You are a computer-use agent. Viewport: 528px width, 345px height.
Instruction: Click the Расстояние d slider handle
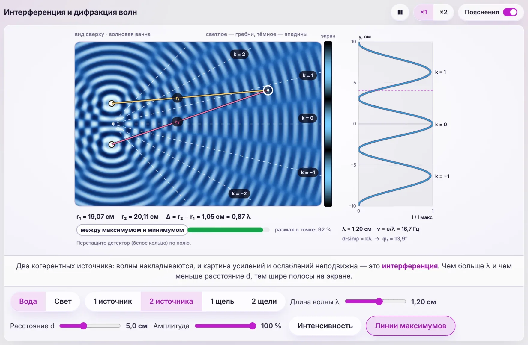83,326
